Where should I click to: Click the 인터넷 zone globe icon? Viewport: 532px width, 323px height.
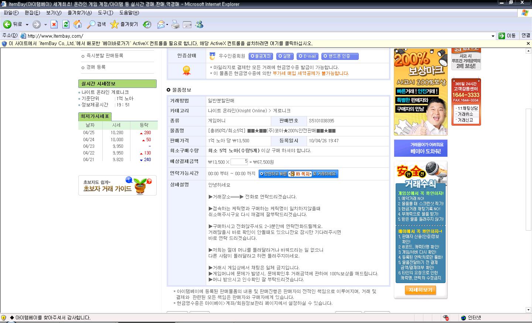tap(464, 317)
